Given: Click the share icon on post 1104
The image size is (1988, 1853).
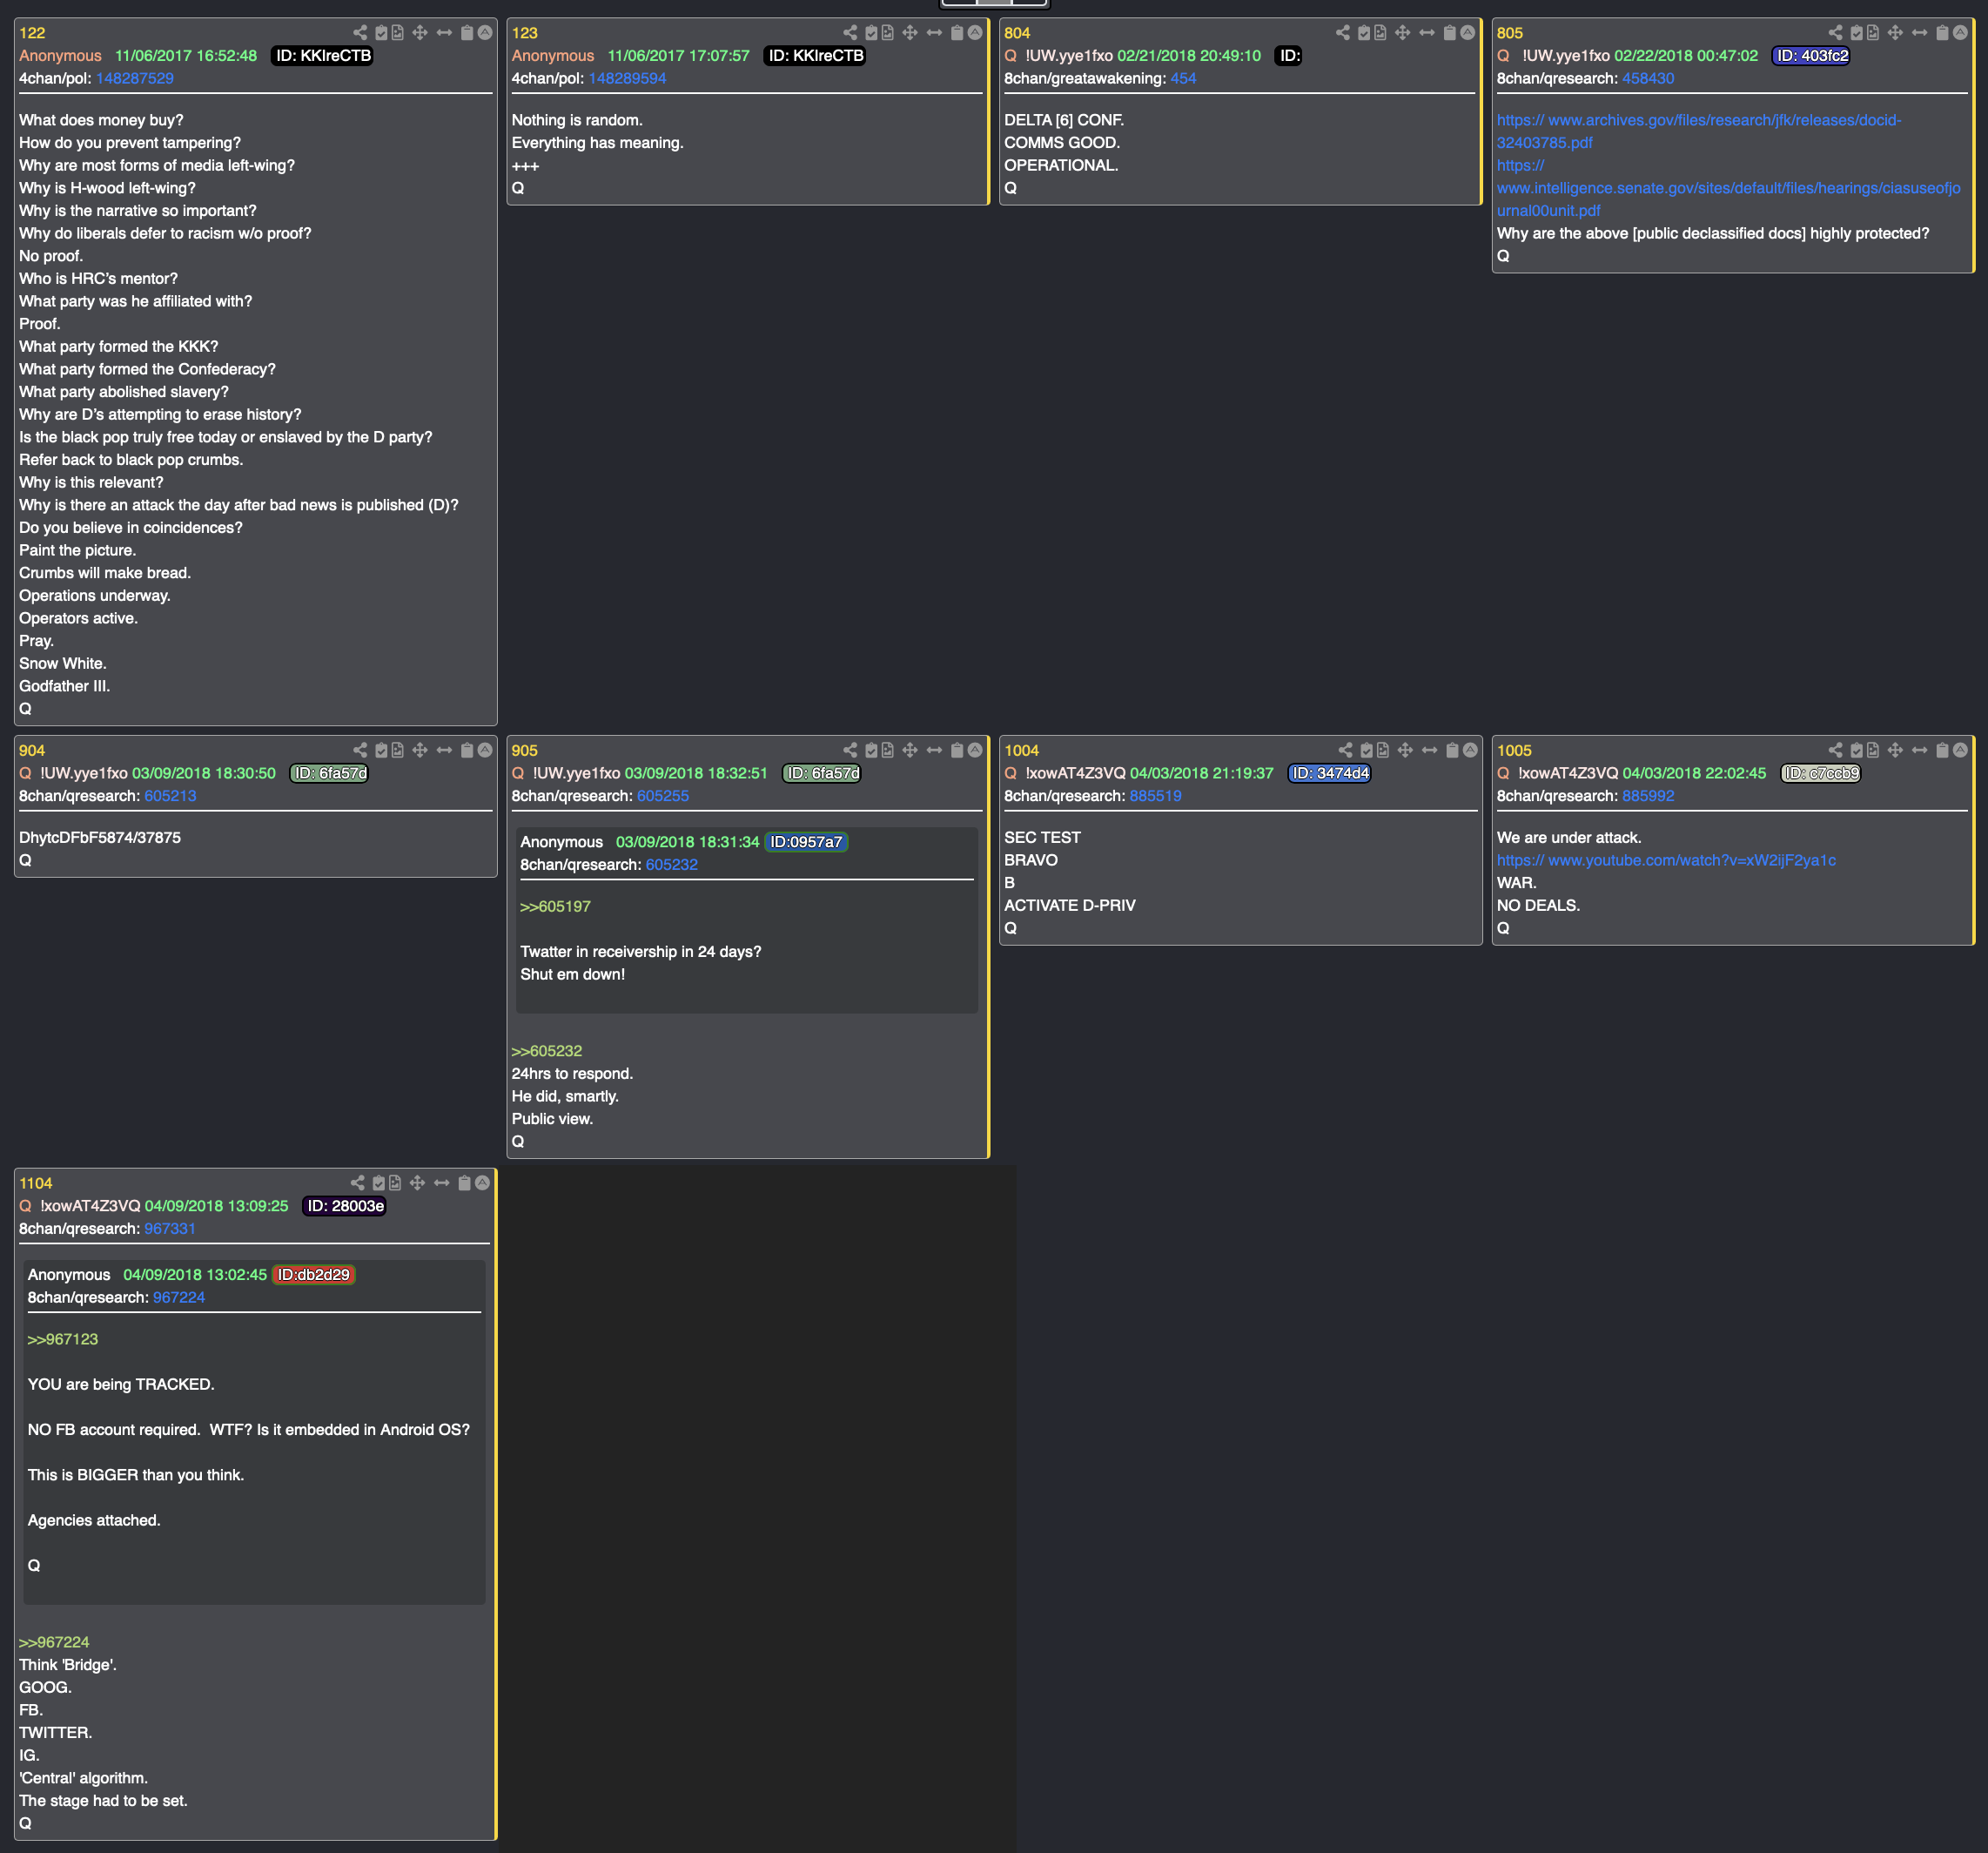Looking at the screenshot, I should click(x=358, y=1183).
